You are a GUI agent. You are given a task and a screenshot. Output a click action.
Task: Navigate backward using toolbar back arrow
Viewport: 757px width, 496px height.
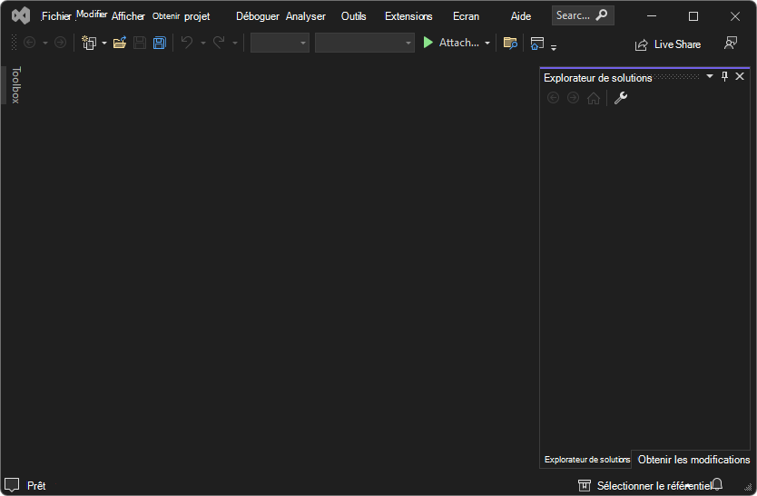coord(29,43)
